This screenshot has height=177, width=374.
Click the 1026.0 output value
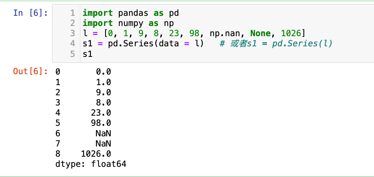pos(96,154)
